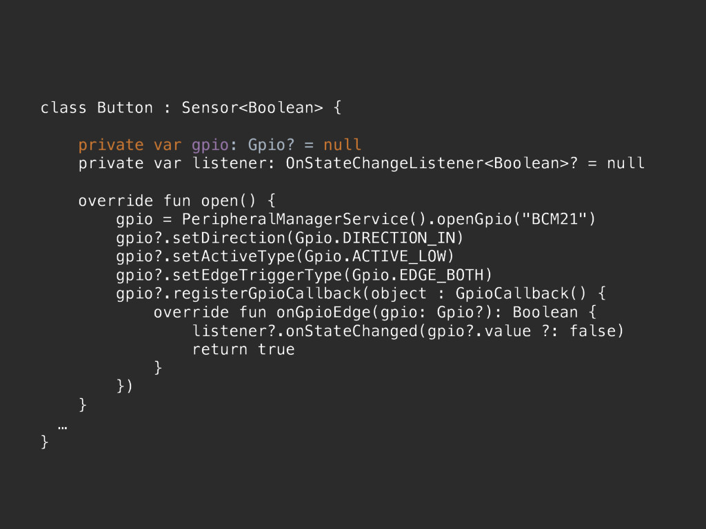706x529 pixels.
Task: Click Gpio.ACTIVE_LOW constant
Action: coord(374,256)
